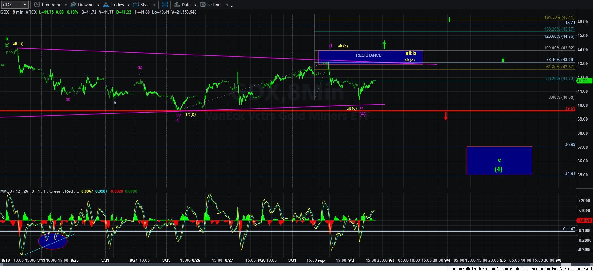Click the red 39.59 price level label

[x=570, y=108]
